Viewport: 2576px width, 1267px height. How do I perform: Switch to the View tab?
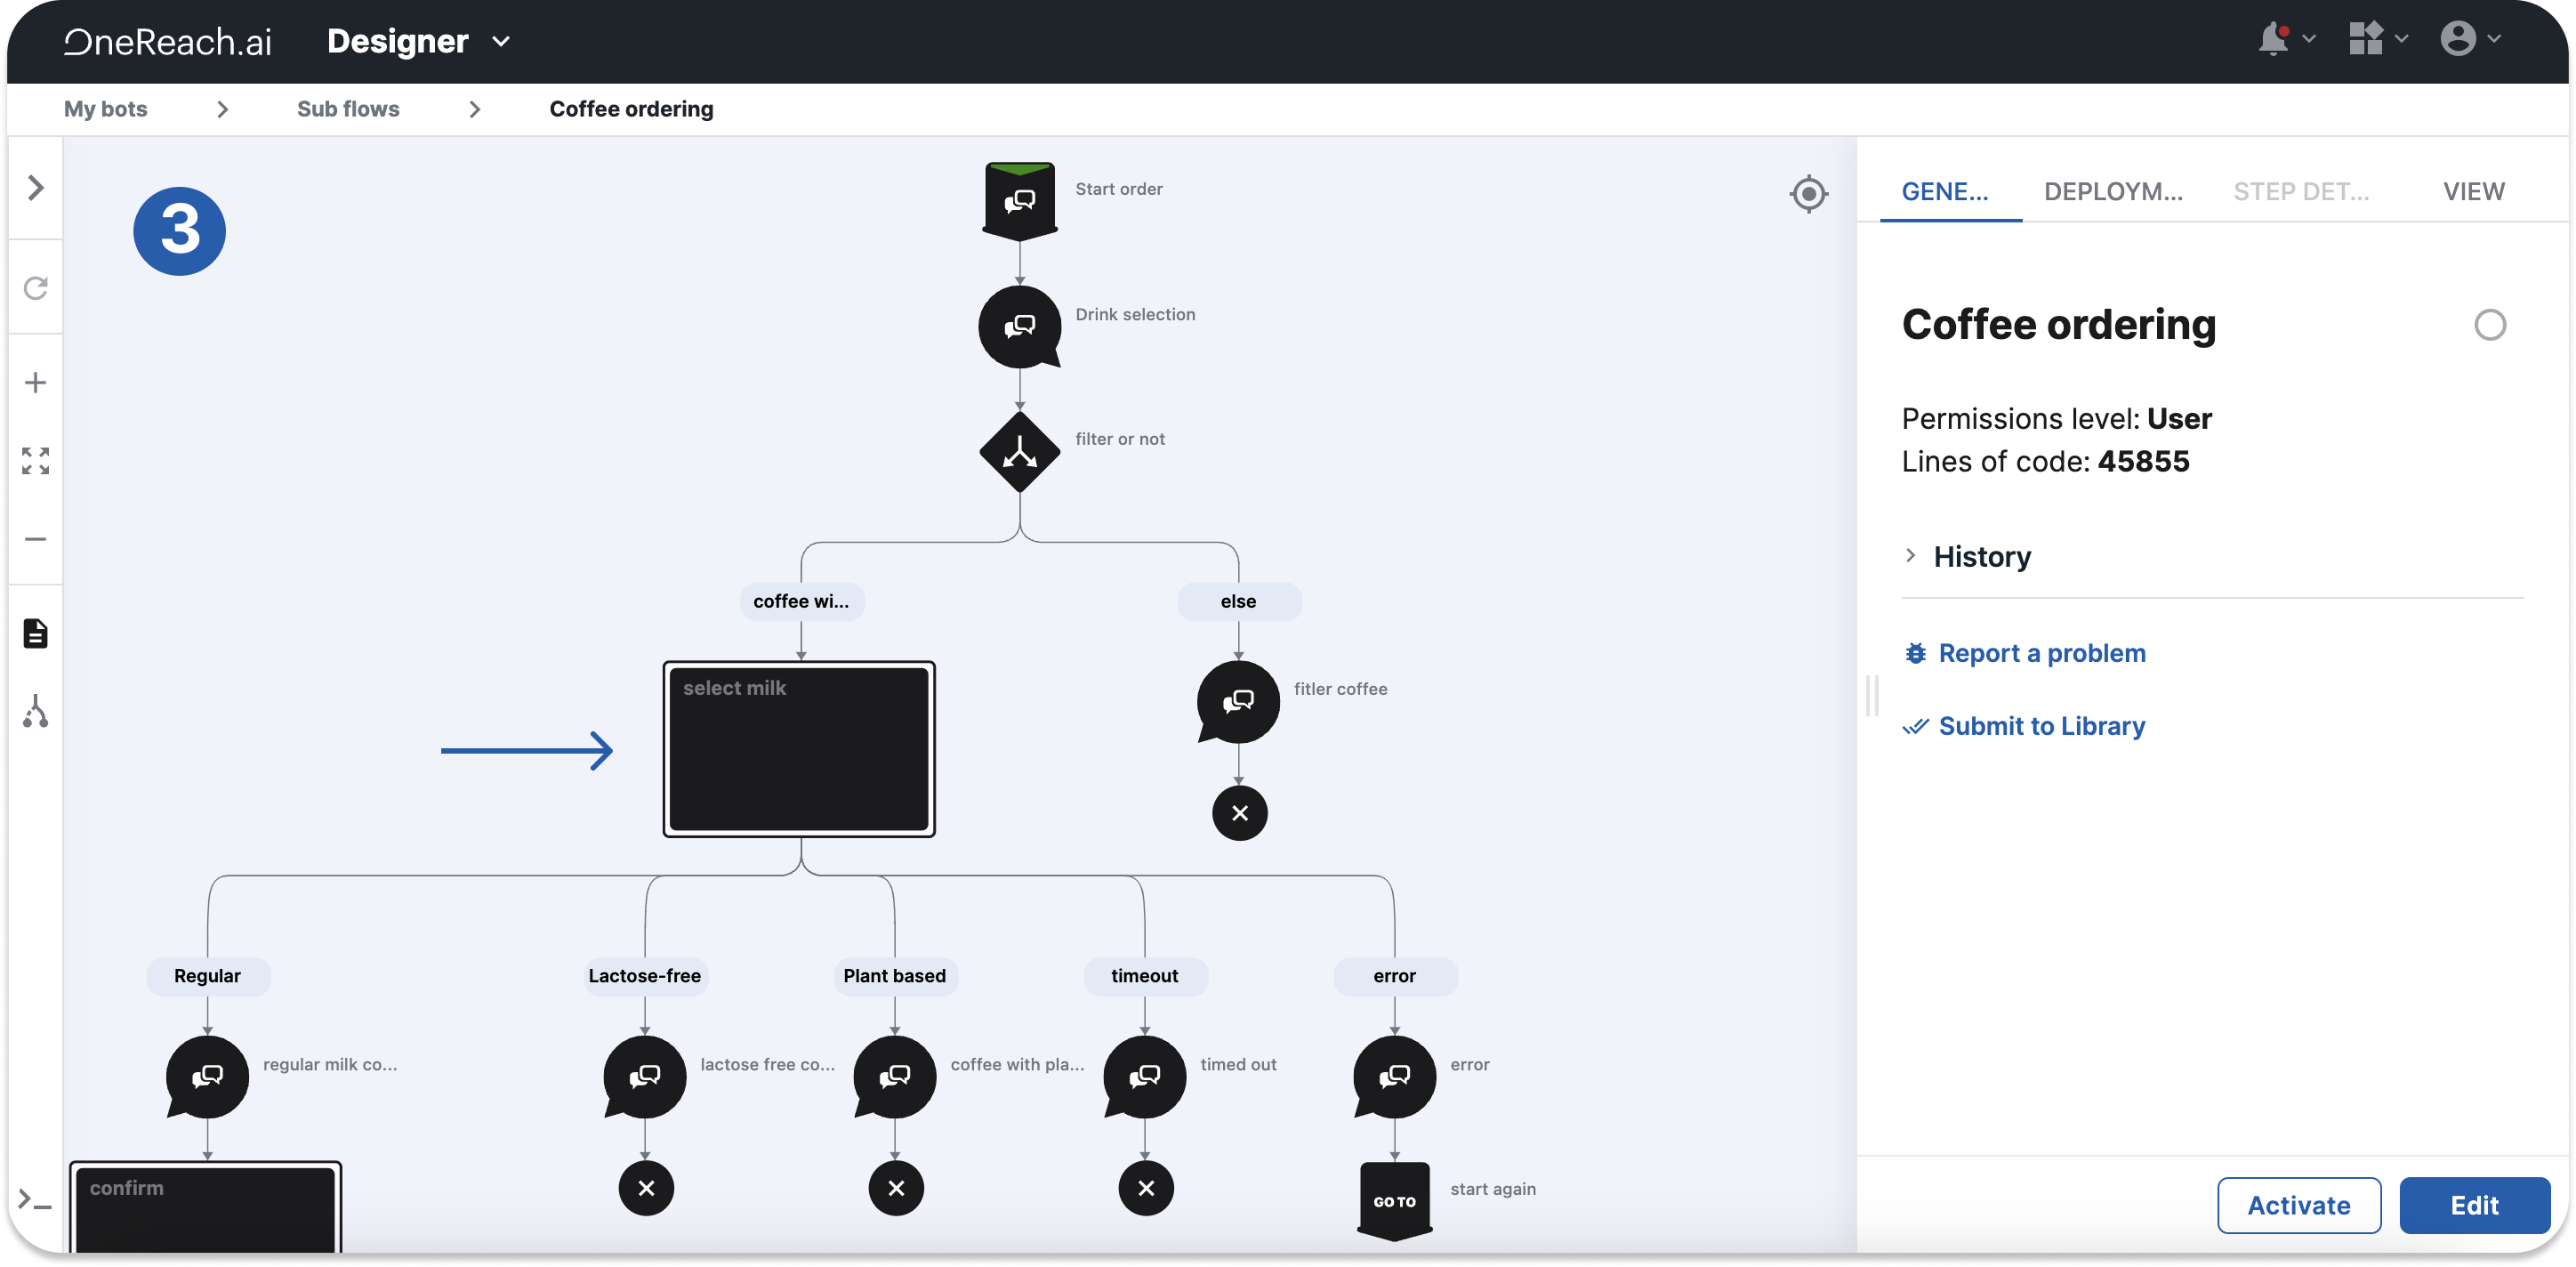pyautogui.click(x=2473, y=191)
